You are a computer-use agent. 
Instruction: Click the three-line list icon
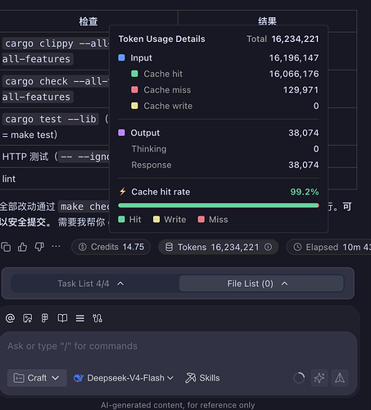tap(80, 318)
